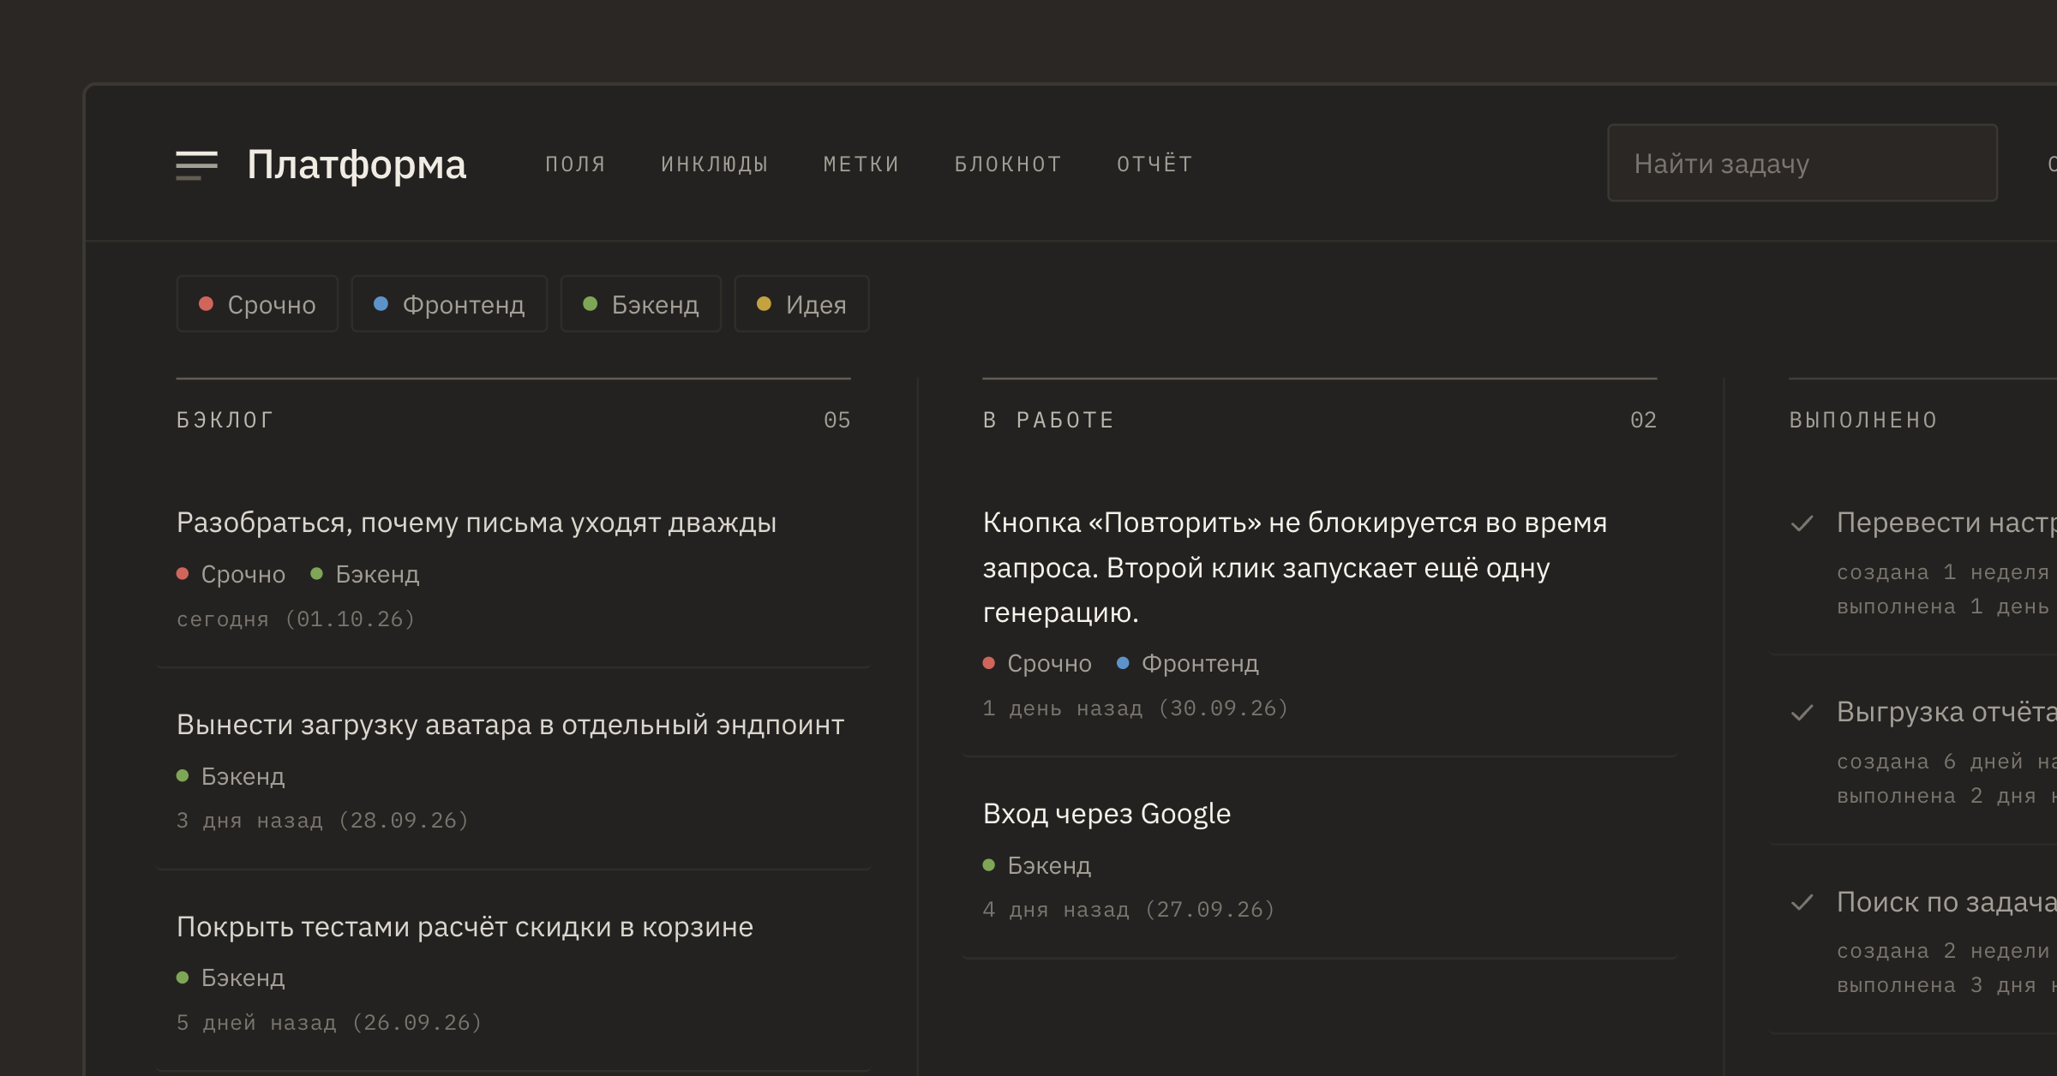Click the Бэклог column header
Viewport: 2057px width, 1076px height.
(225, 420)
